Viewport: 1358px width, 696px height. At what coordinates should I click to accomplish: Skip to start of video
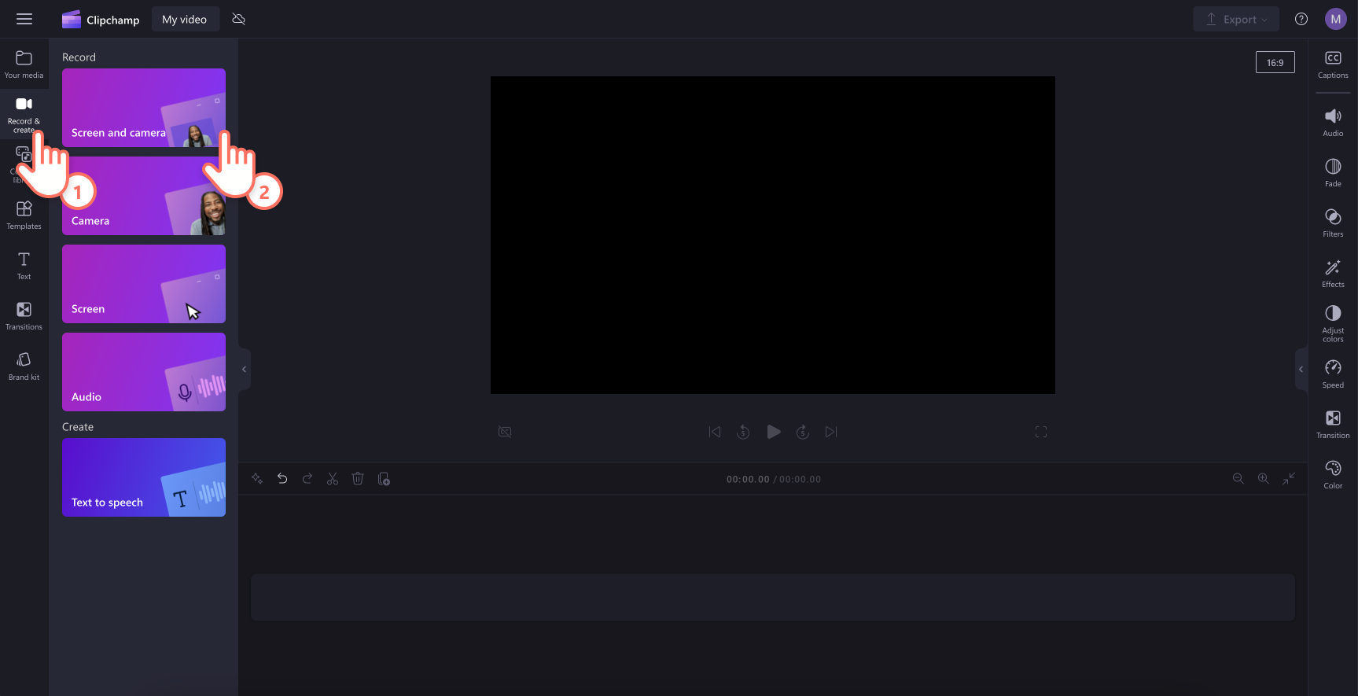715,432
